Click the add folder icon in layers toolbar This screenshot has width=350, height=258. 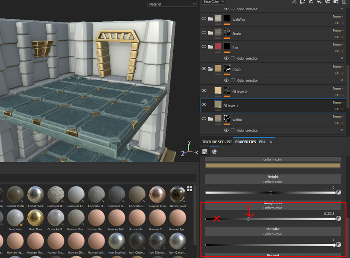(336, 2)
